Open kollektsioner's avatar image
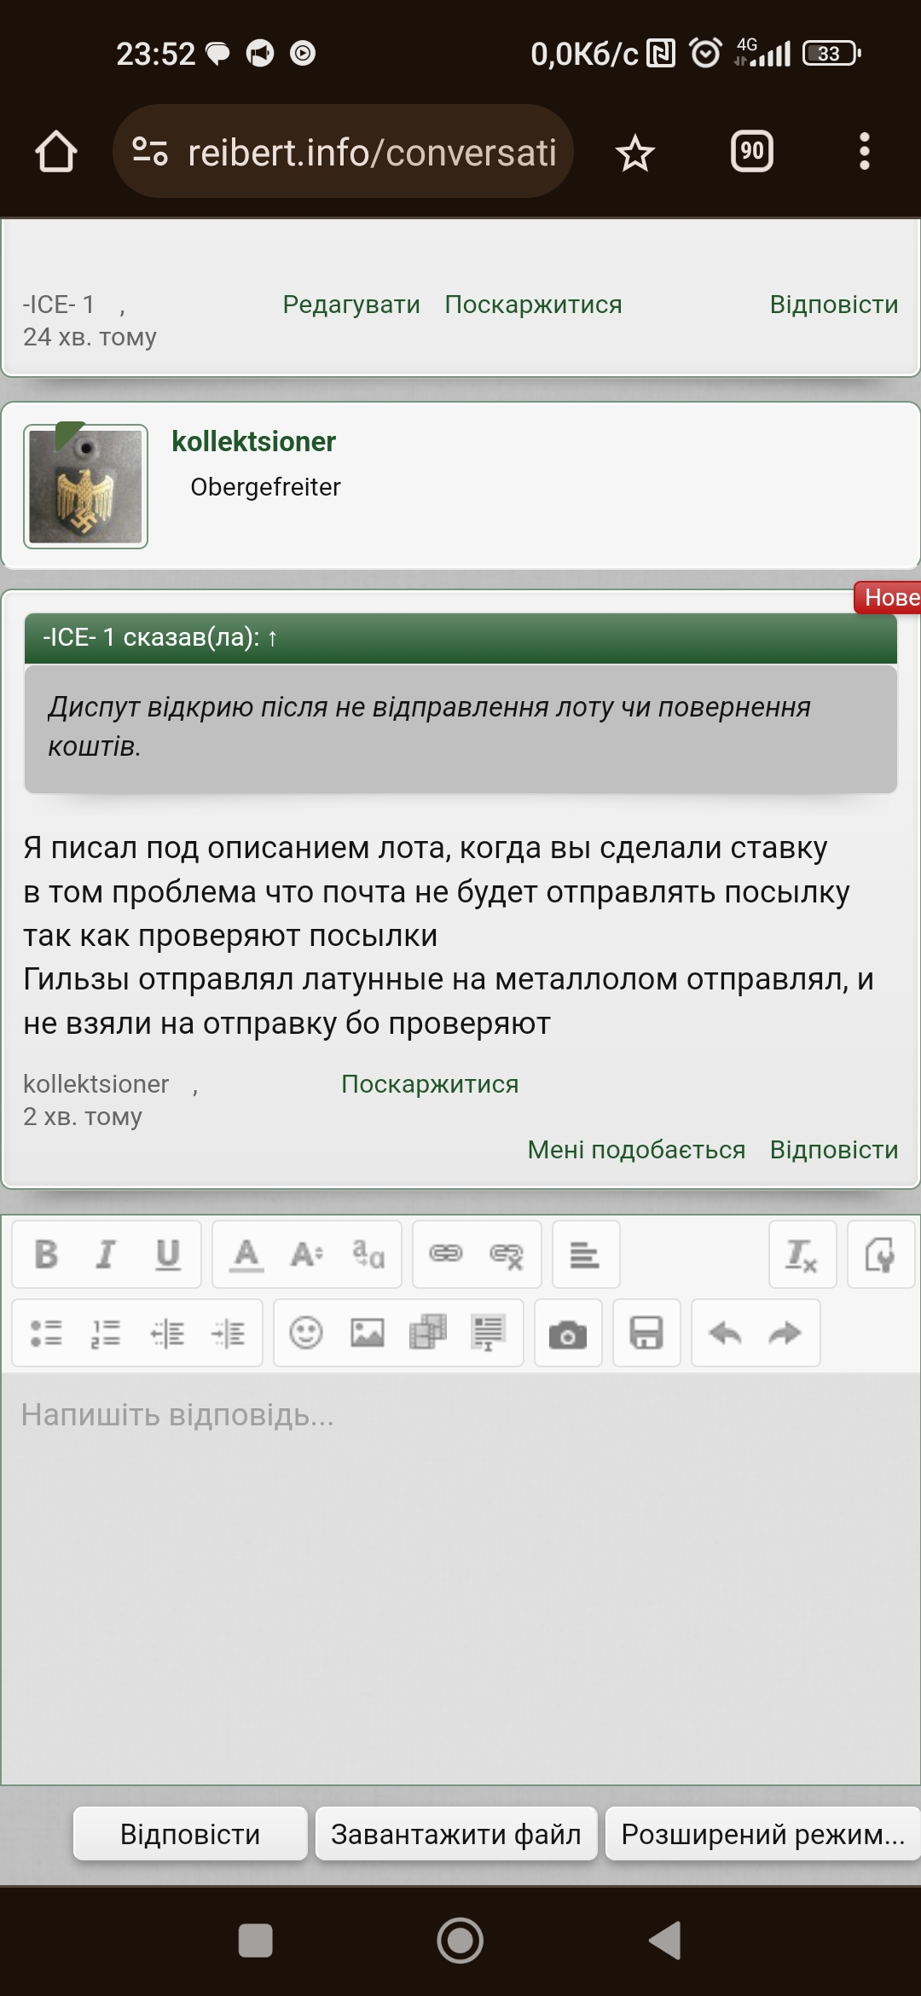The height and width of the screenshot is (1996, 921). [85, 486]
